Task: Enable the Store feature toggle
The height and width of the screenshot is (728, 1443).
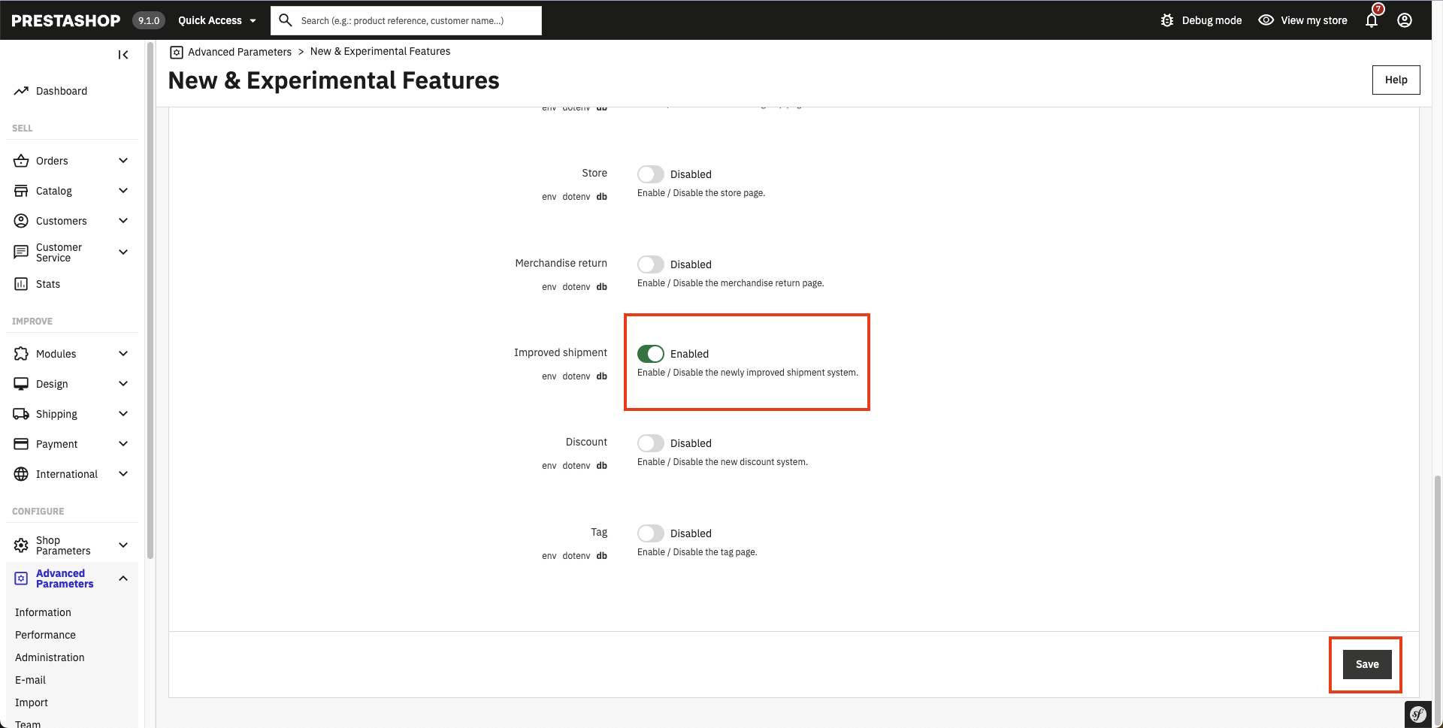Action: pos(651,174)
